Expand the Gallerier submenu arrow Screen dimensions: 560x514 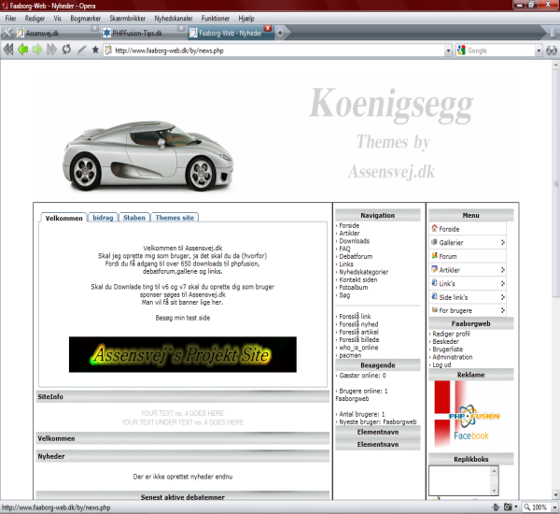tap(502, 242)
